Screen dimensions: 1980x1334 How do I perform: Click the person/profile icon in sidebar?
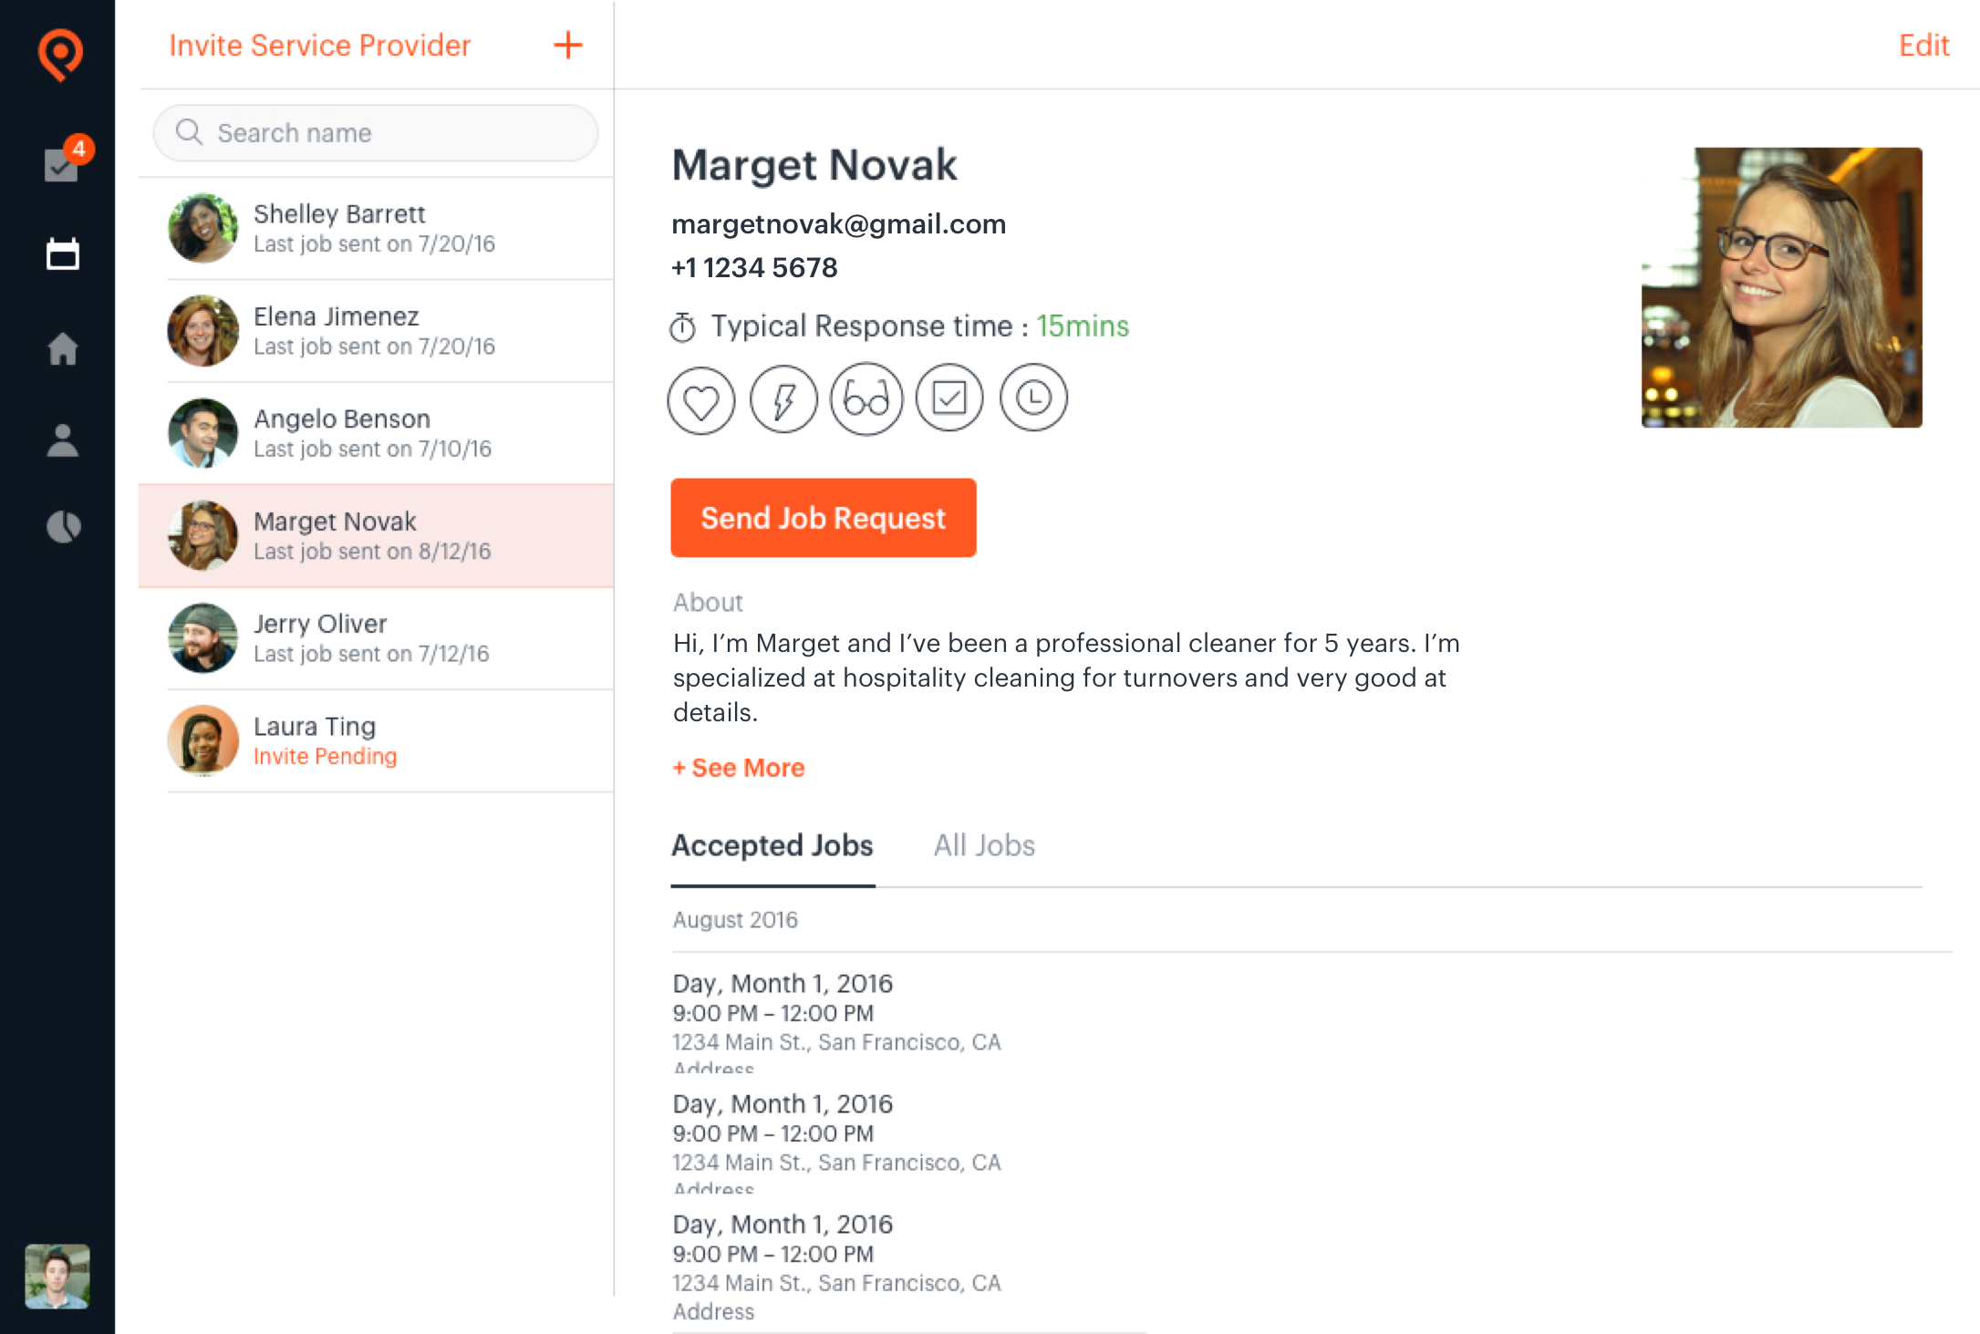click(x=58, y=440)
